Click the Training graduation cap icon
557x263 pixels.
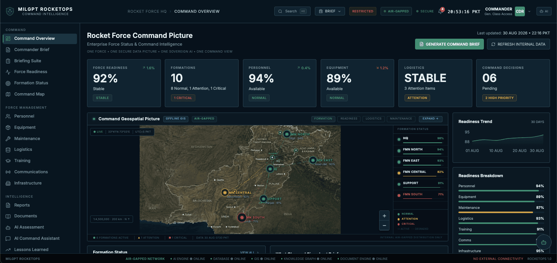(x=8, y=161)
